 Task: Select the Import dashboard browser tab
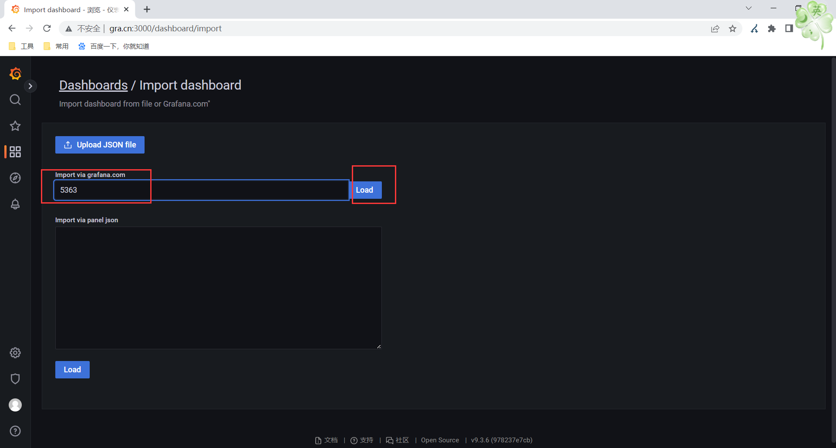[x=70, y=10]
